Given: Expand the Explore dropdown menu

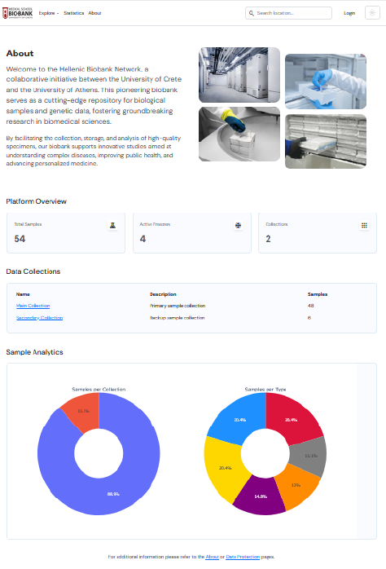Looking at the screenshot, I should (49, 13).
